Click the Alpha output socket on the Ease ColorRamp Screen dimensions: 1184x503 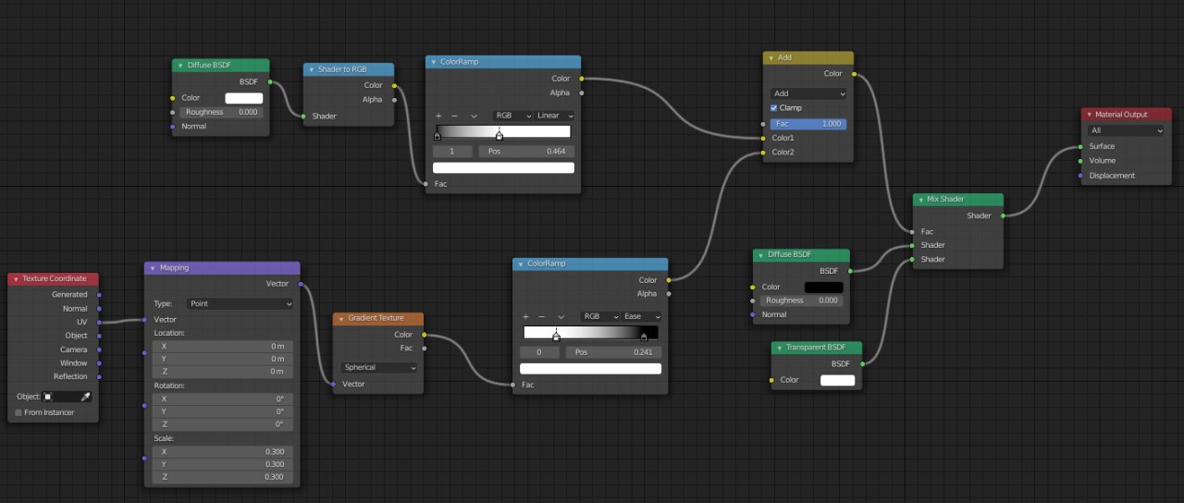tap(668, 294)
